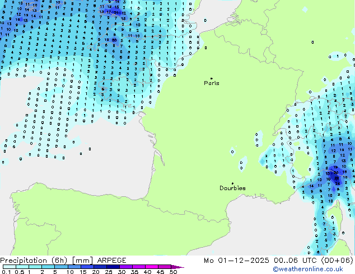Pick the 0.5–1 mm legend color
The height and width of the screenshot is (274, 355).
(22, 267)
